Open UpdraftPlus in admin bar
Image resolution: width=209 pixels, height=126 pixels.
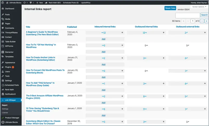coord(86,3)
